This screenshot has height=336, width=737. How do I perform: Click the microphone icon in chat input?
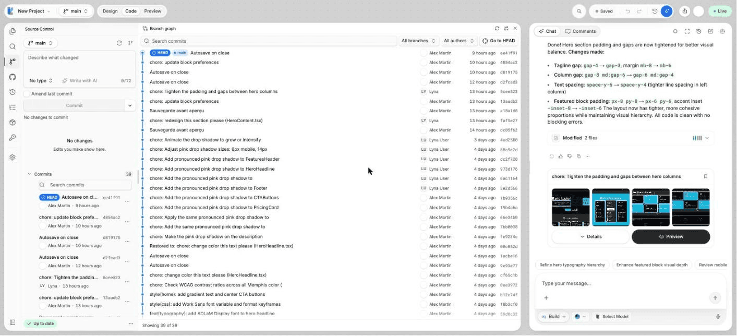tap(718, 317)
